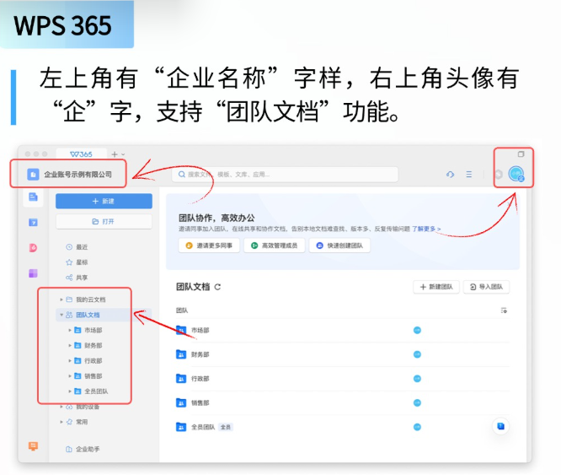Open the new tab dropdown chevron
The width and height of the screenshot is (561, 475).
tap(123, 154)
